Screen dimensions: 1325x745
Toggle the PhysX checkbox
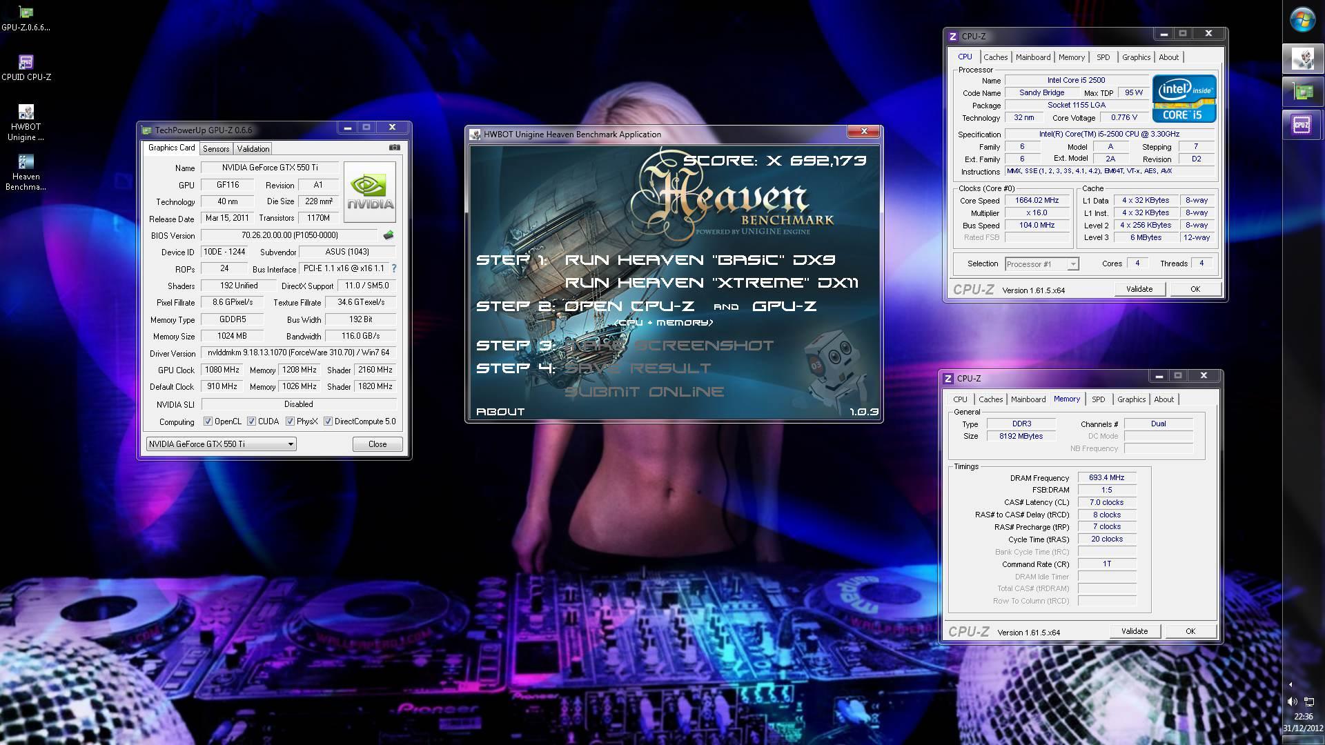point(290,421)
